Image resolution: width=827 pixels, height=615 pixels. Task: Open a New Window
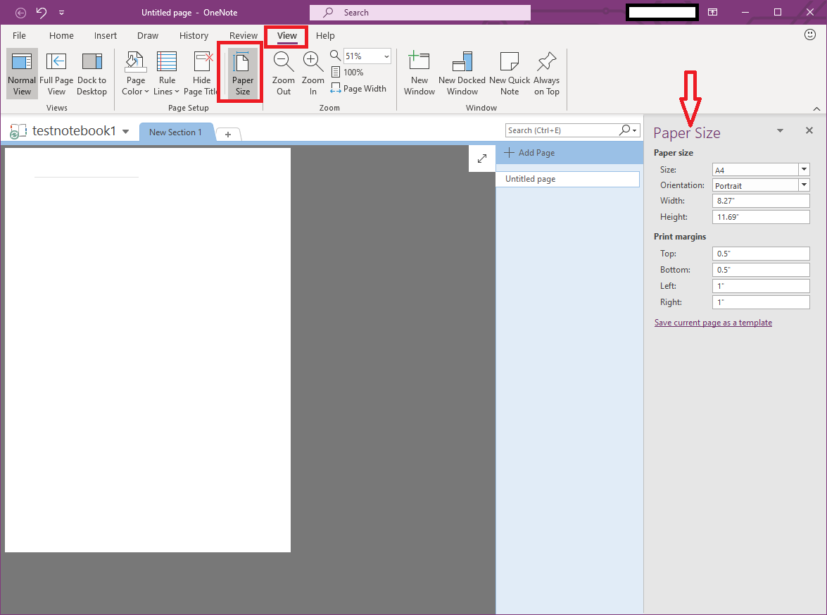419,73
